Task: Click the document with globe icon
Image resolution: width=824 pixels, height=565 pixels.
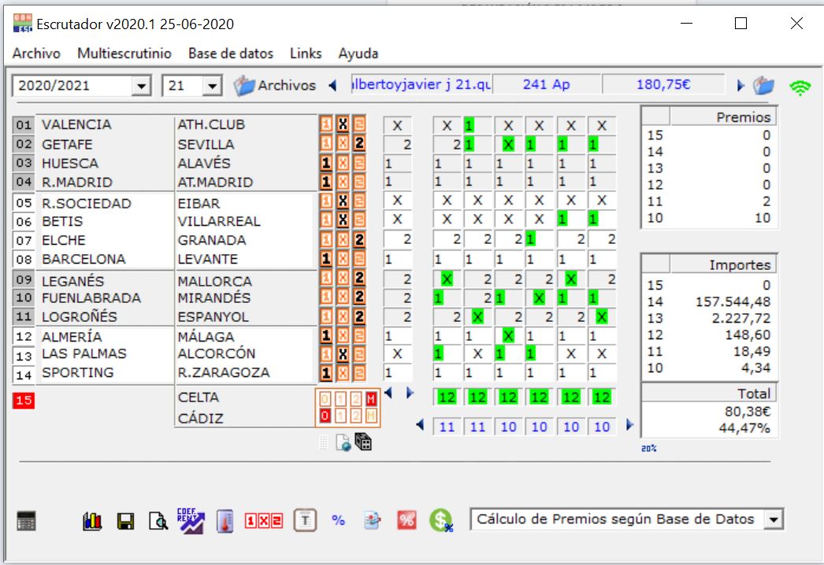Action: point(343,443)
